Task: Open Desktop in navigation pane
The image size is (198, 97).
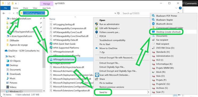Action: [x=14, y=65]
